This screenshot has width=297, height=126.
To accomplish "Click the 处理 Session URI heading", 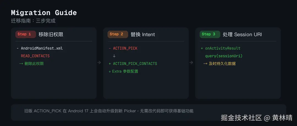I will pos(242,35).
